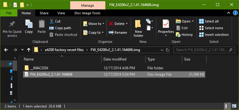Customize Quick Access Toolbar dropdown

click(27, 5)
